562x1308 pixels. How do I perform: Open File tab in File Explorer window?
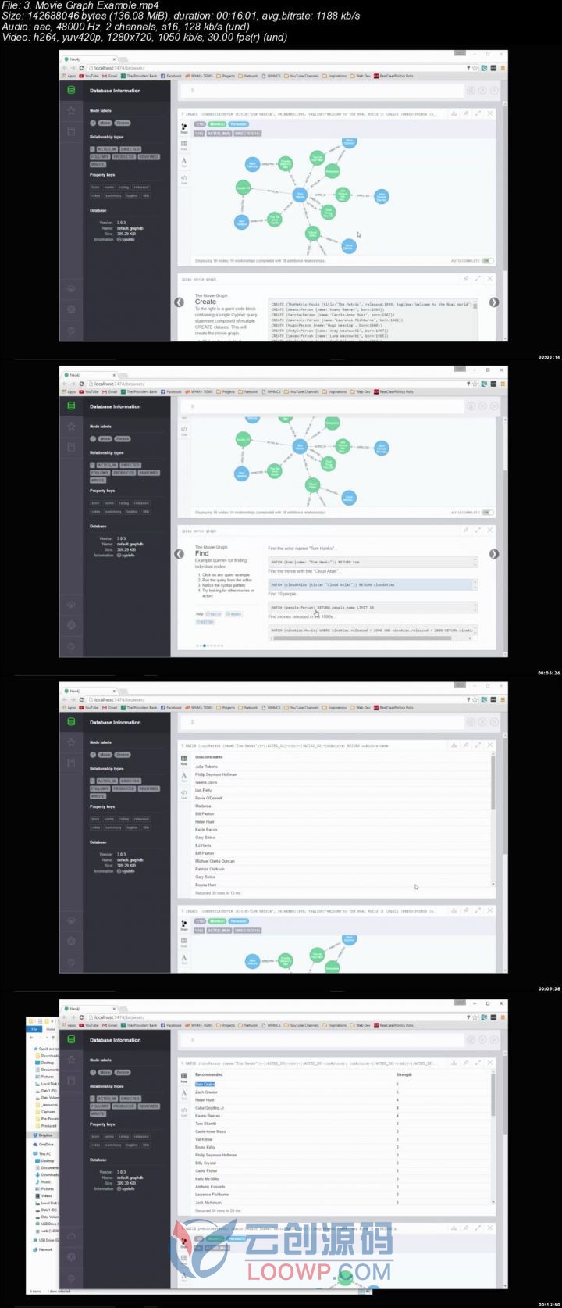click(34, 1030)
